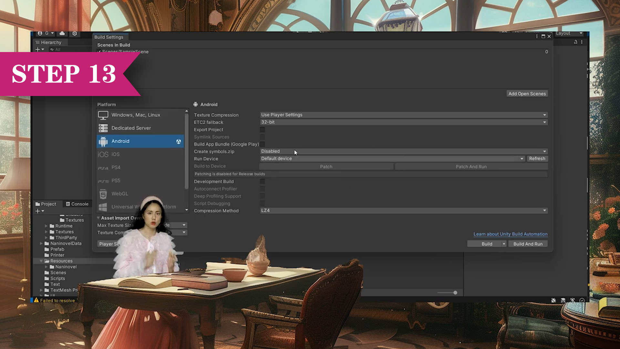Expand the NaninovelData folder

click(41, 243)
